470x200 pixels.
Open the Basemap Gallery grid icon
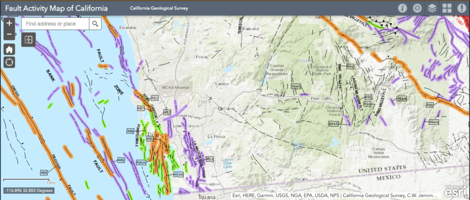coord(447,8)
